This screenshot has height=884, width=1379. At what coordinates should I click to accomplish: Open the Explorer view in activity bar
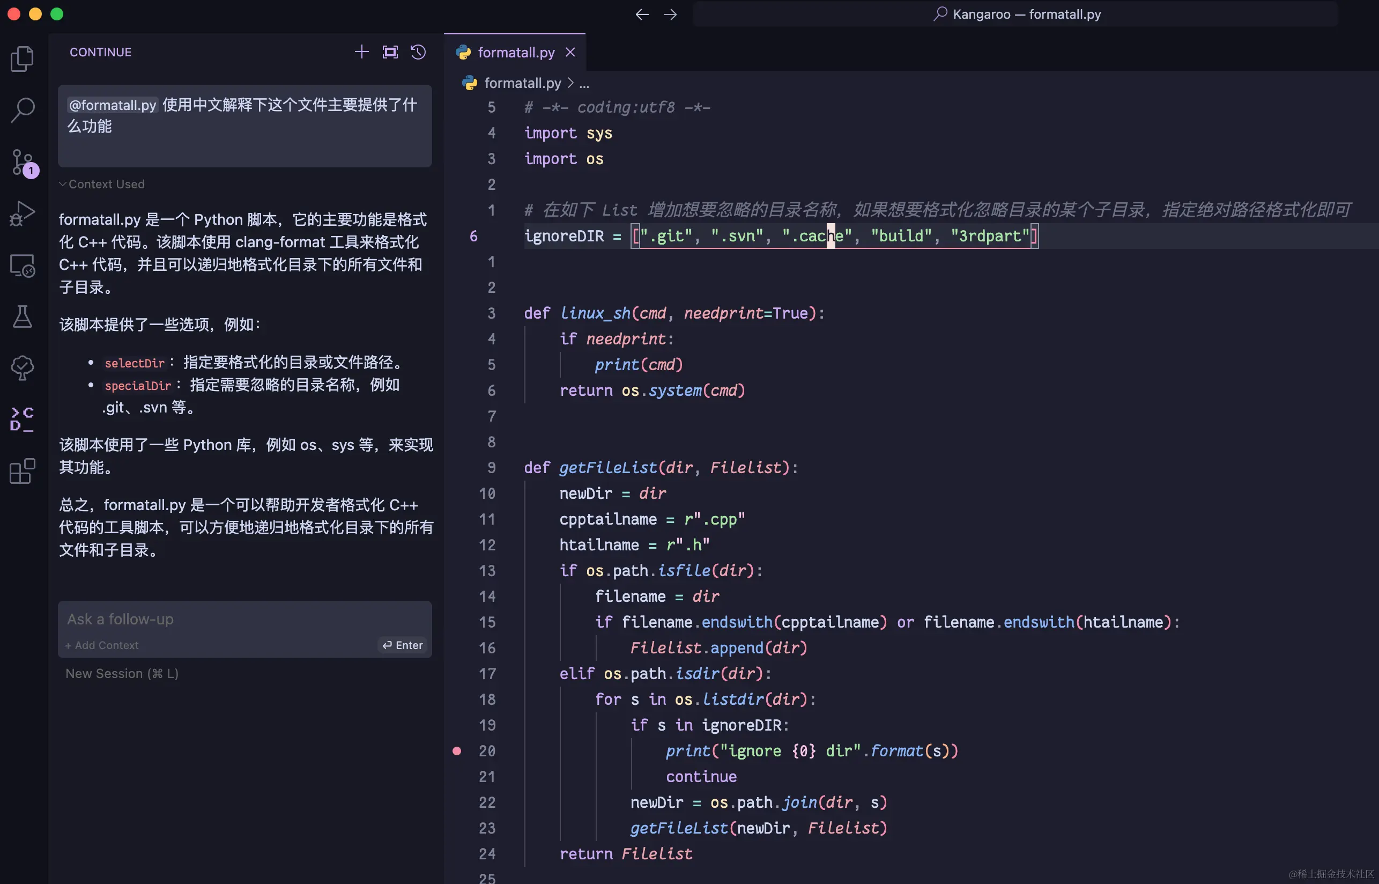click(23, 58)
